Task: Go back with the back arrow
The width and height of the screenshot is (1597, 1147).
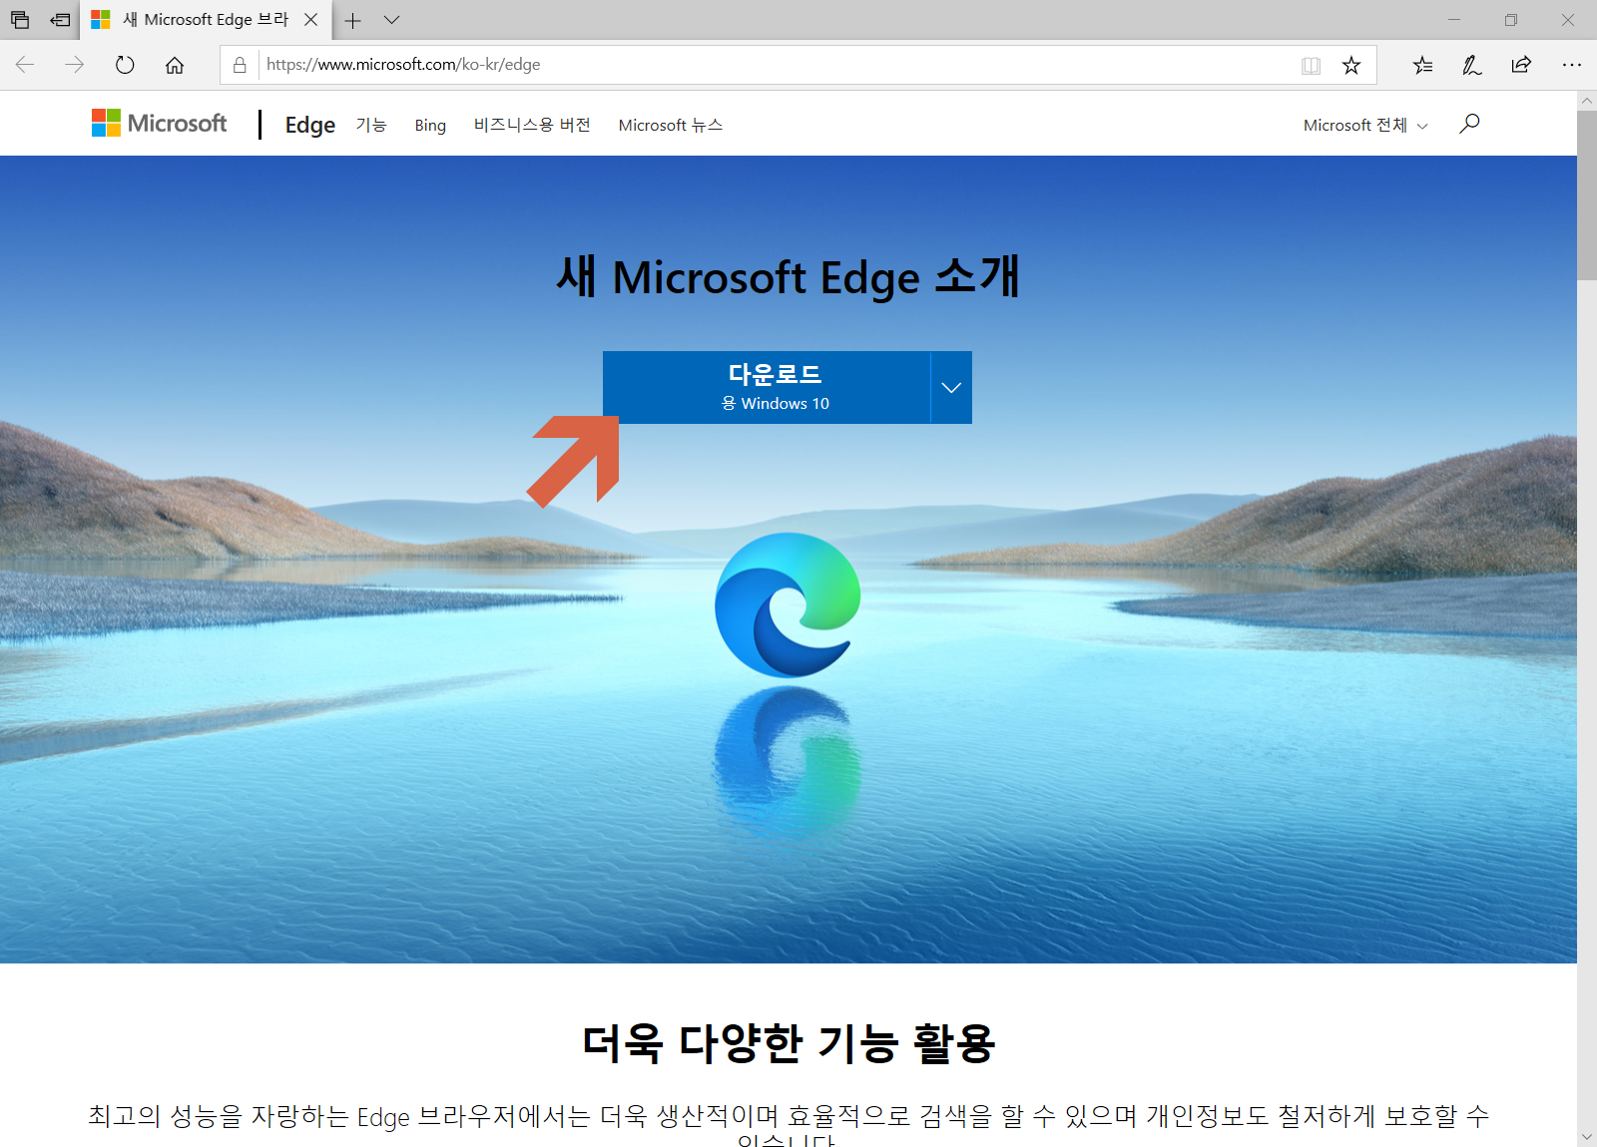Action: 25,65
